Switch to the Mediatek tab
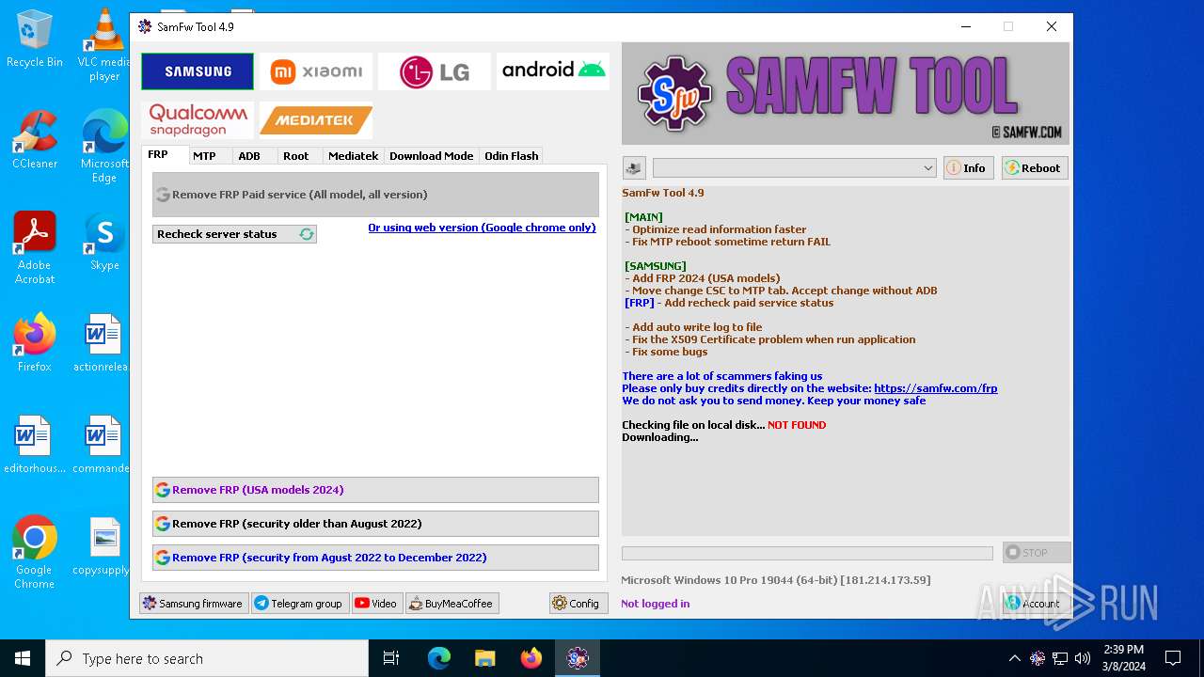 tap(354, 156)
